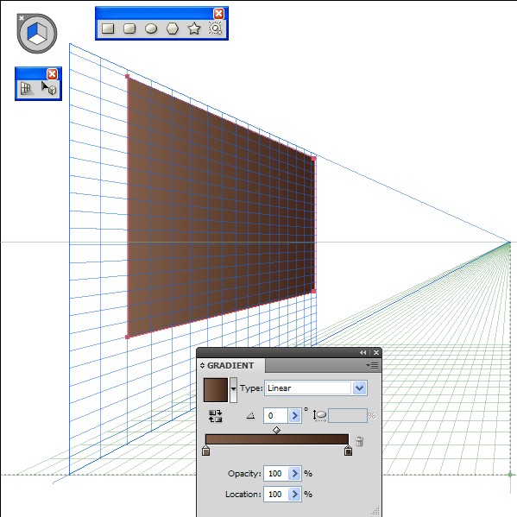
Task: Select the Perspective Selection tool
Action: [x=49, y=88]
